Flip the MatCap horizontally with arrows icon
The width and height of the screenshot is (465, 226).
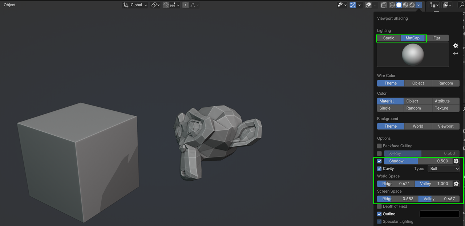pyautogui.click(x=456, y=53)
